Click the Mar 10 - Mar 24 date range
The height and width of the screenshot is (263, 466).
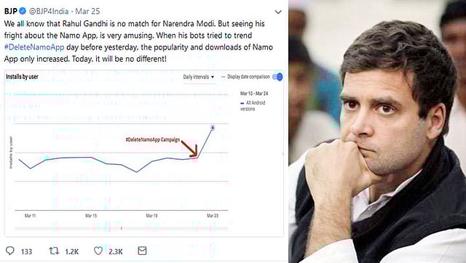tap(254, 94)
